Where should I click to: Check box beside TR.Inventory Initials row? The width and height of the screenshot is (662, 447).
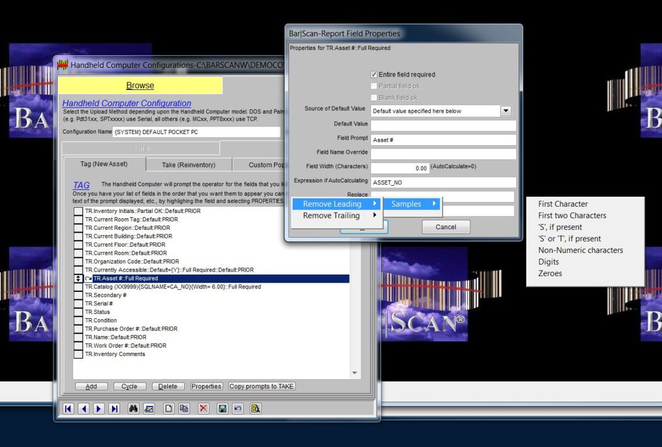point(78,211)
